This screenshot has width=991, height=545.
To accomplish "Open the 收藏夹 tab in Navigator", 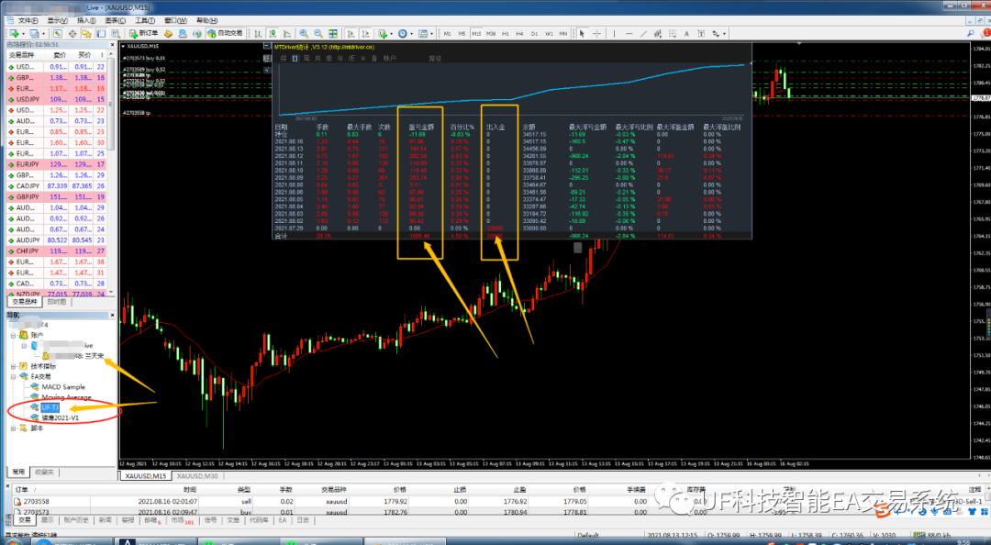I will coord(44,472).
